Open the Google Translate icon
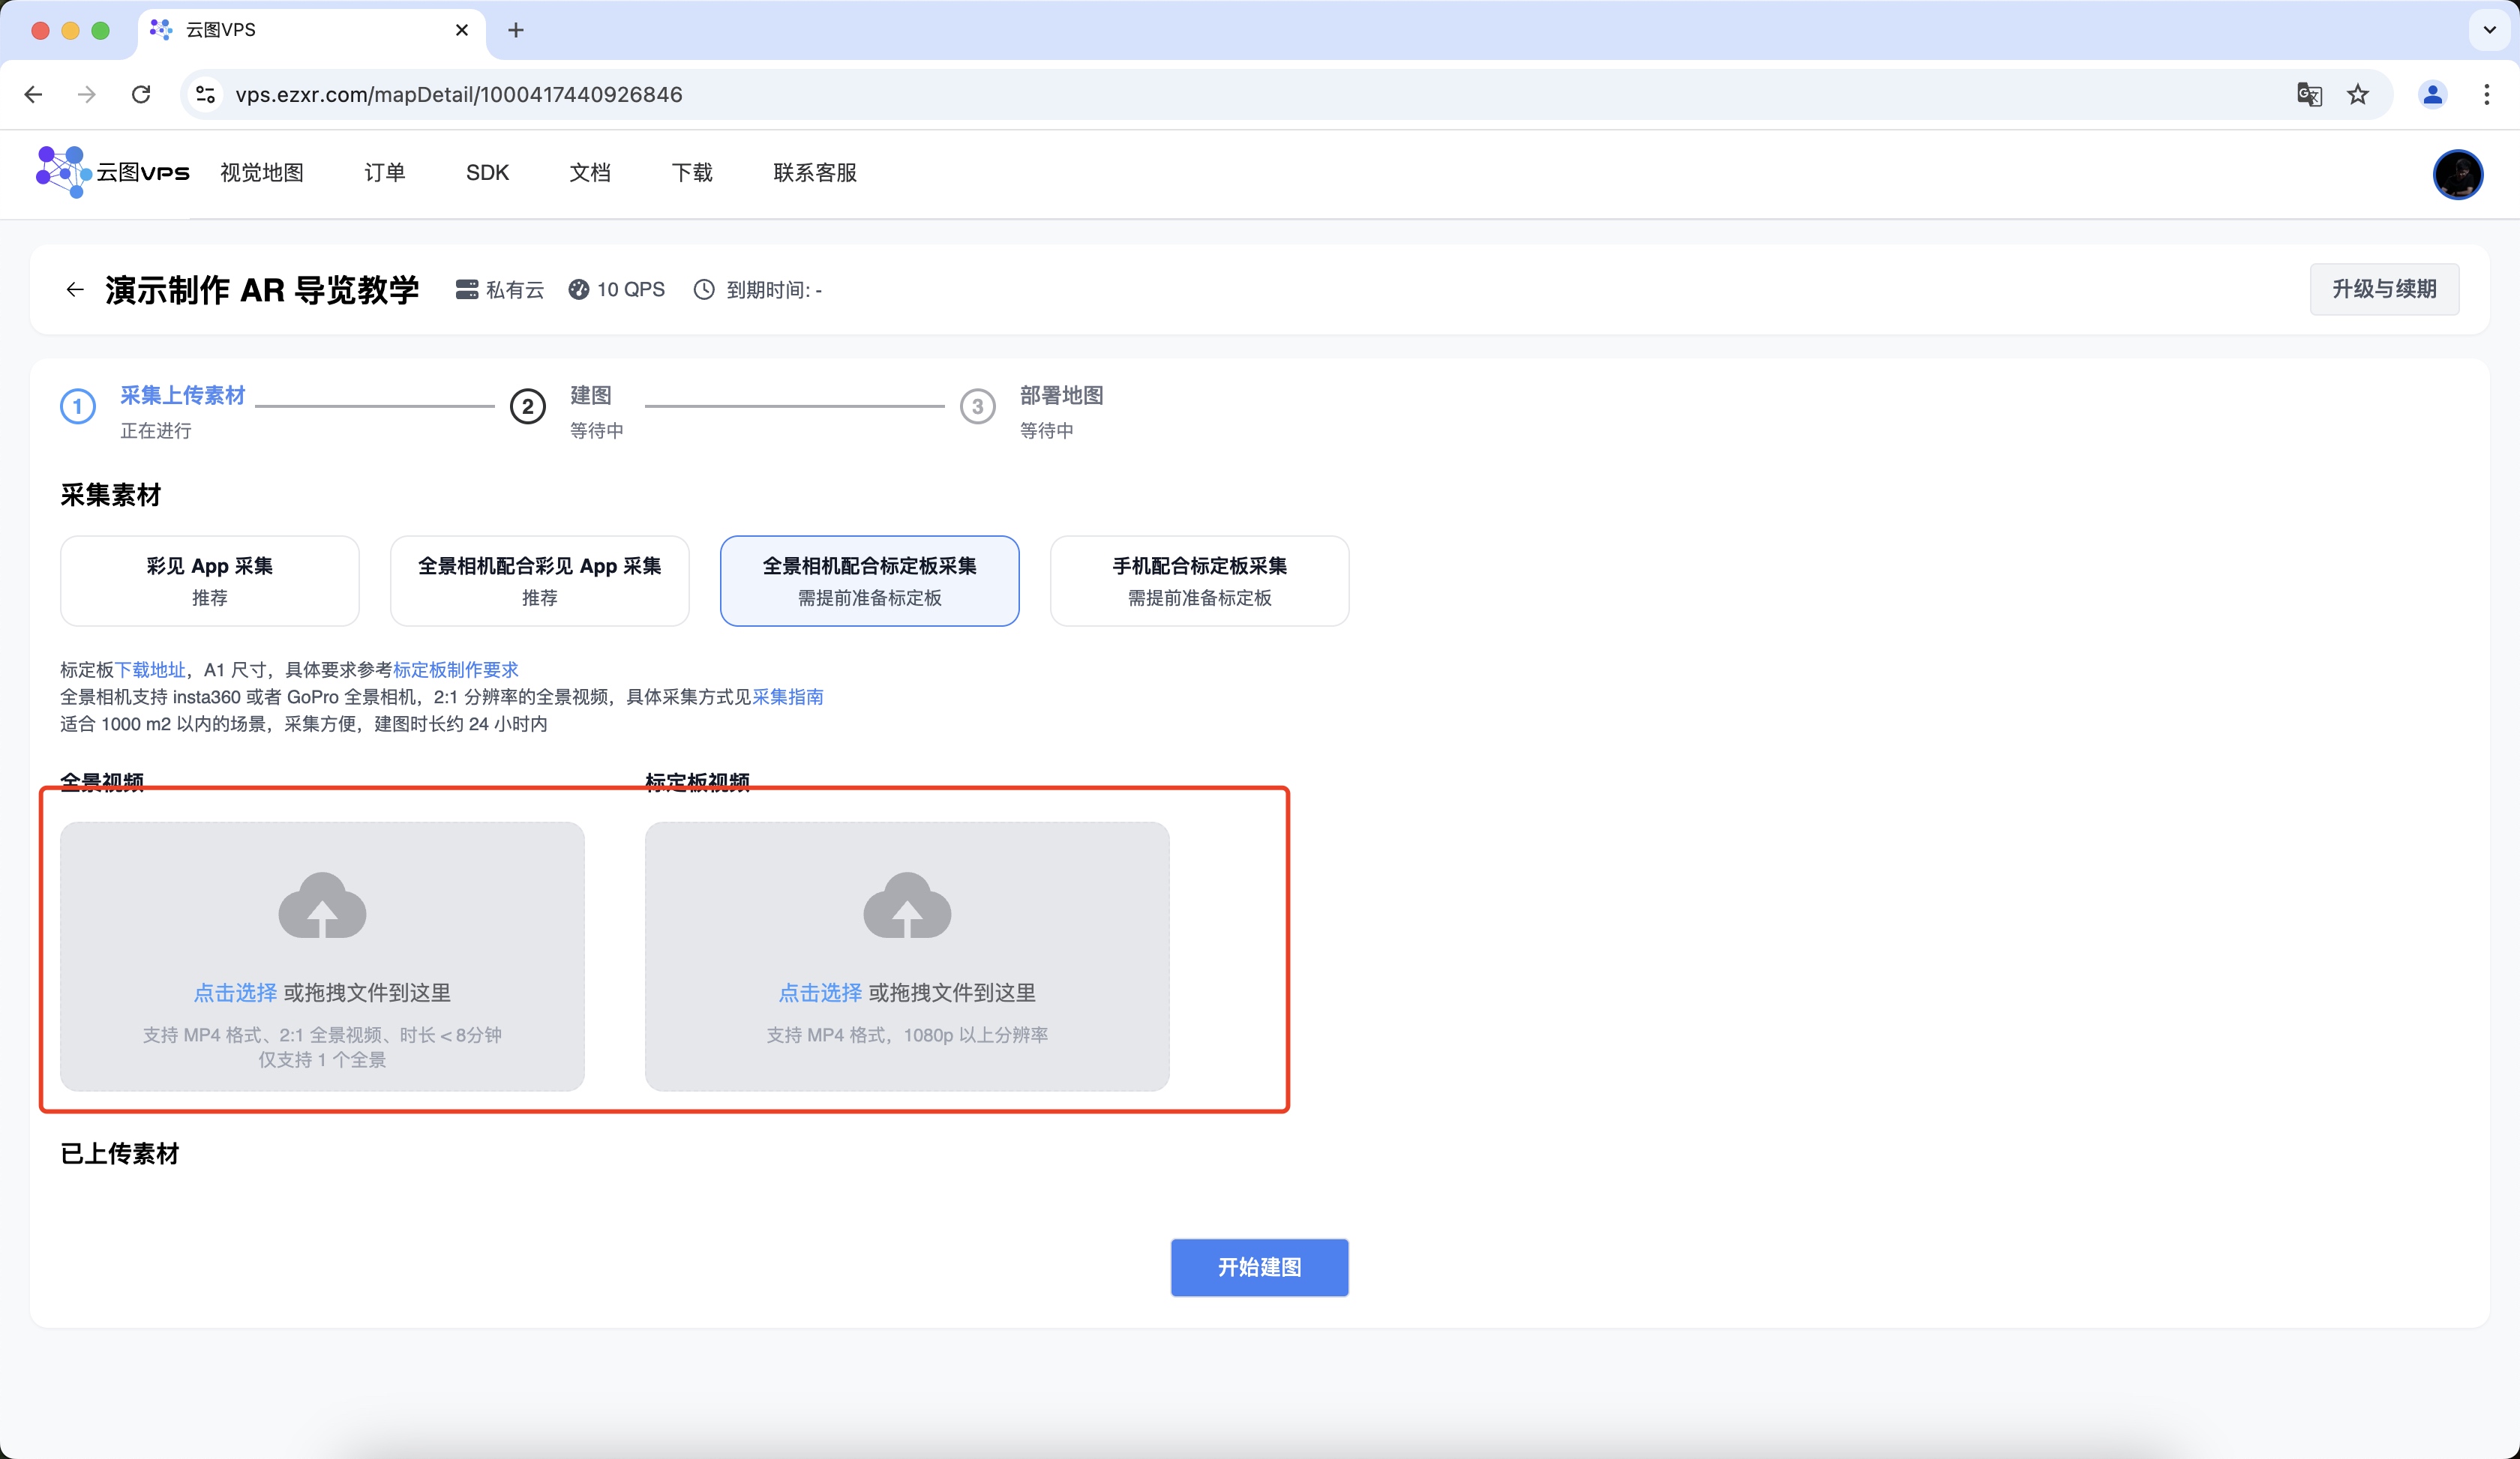The image size is (2520, 1459). click(2309, 94)
